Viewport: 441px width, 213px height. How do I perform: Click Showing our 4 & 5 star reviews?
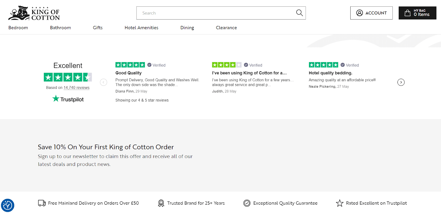click(142, 100)
